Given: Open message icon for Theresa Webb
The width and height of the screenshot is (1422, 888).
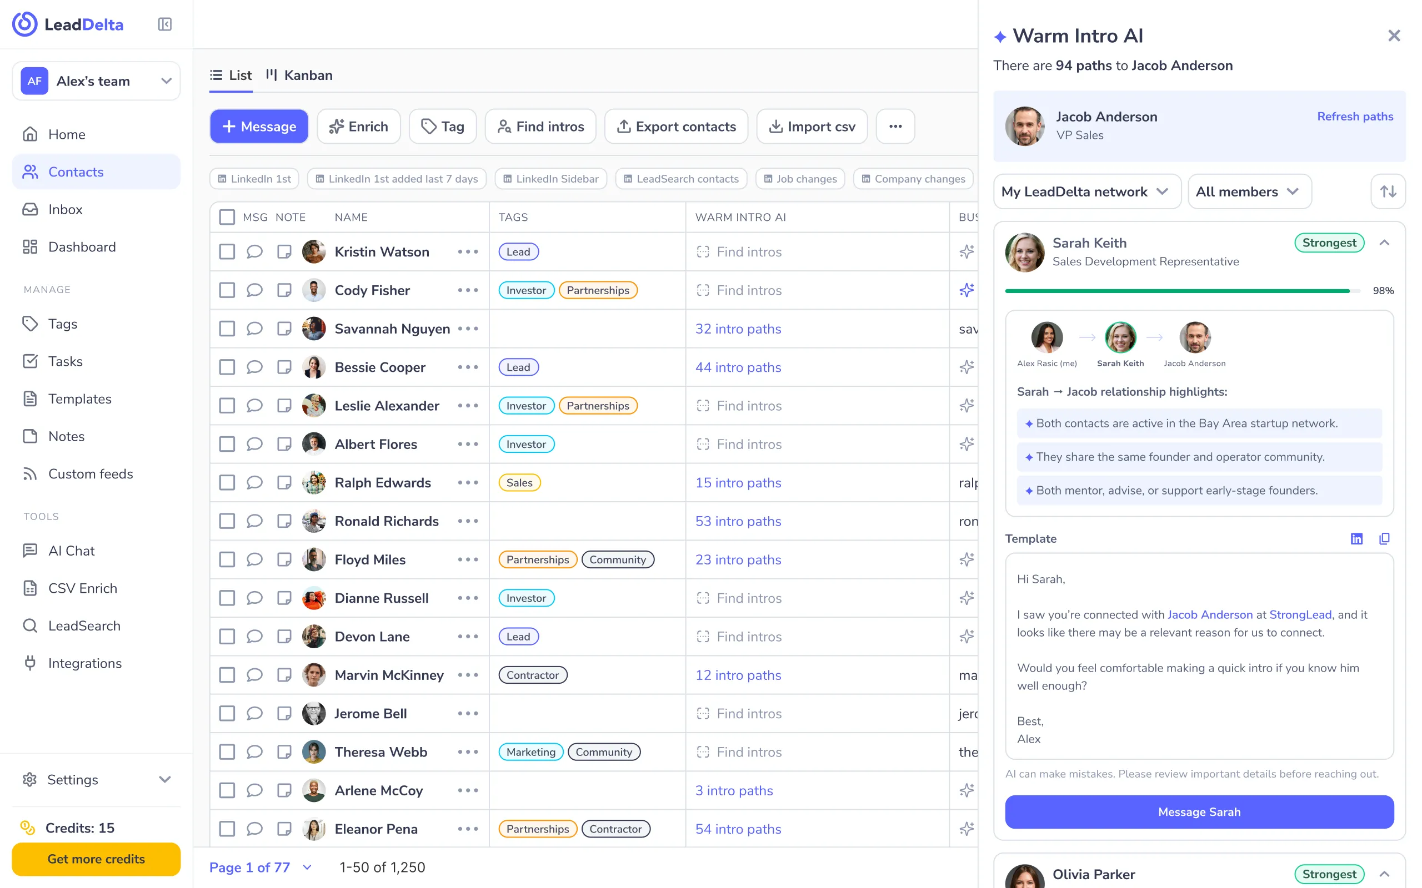Looking at the screenshot, I should [x=254, y=751].
